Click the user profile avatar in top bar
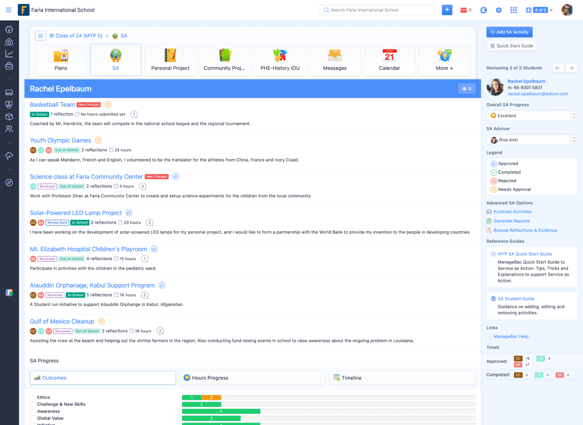This screenshot has width=583, height=425. [x=567, y=10]
